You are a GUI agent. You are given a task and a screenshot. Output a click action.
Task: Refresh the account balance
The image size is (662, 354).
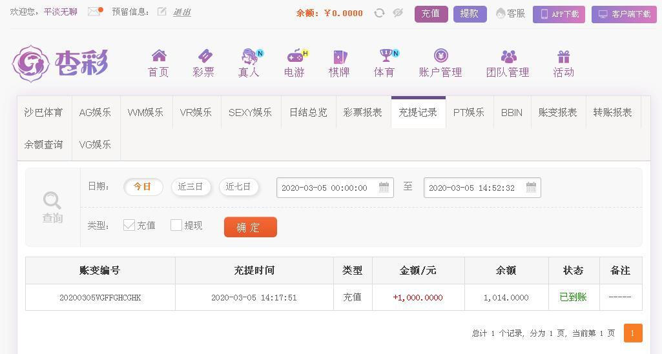pos(379,13)
